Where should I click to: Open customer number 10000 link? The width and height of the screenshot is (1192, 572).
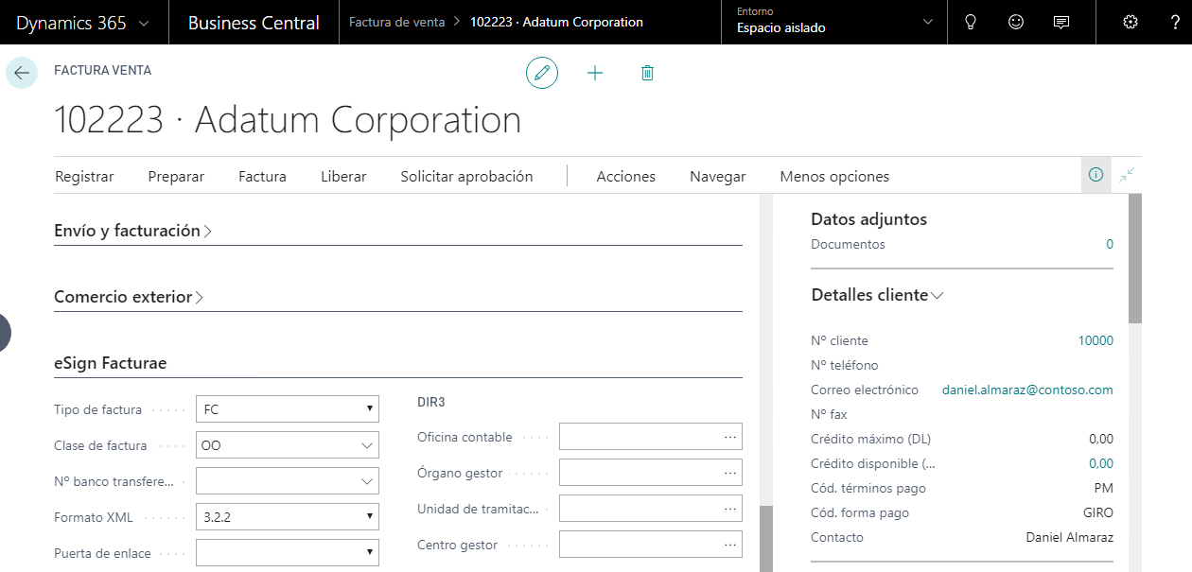coord(1096,340)
